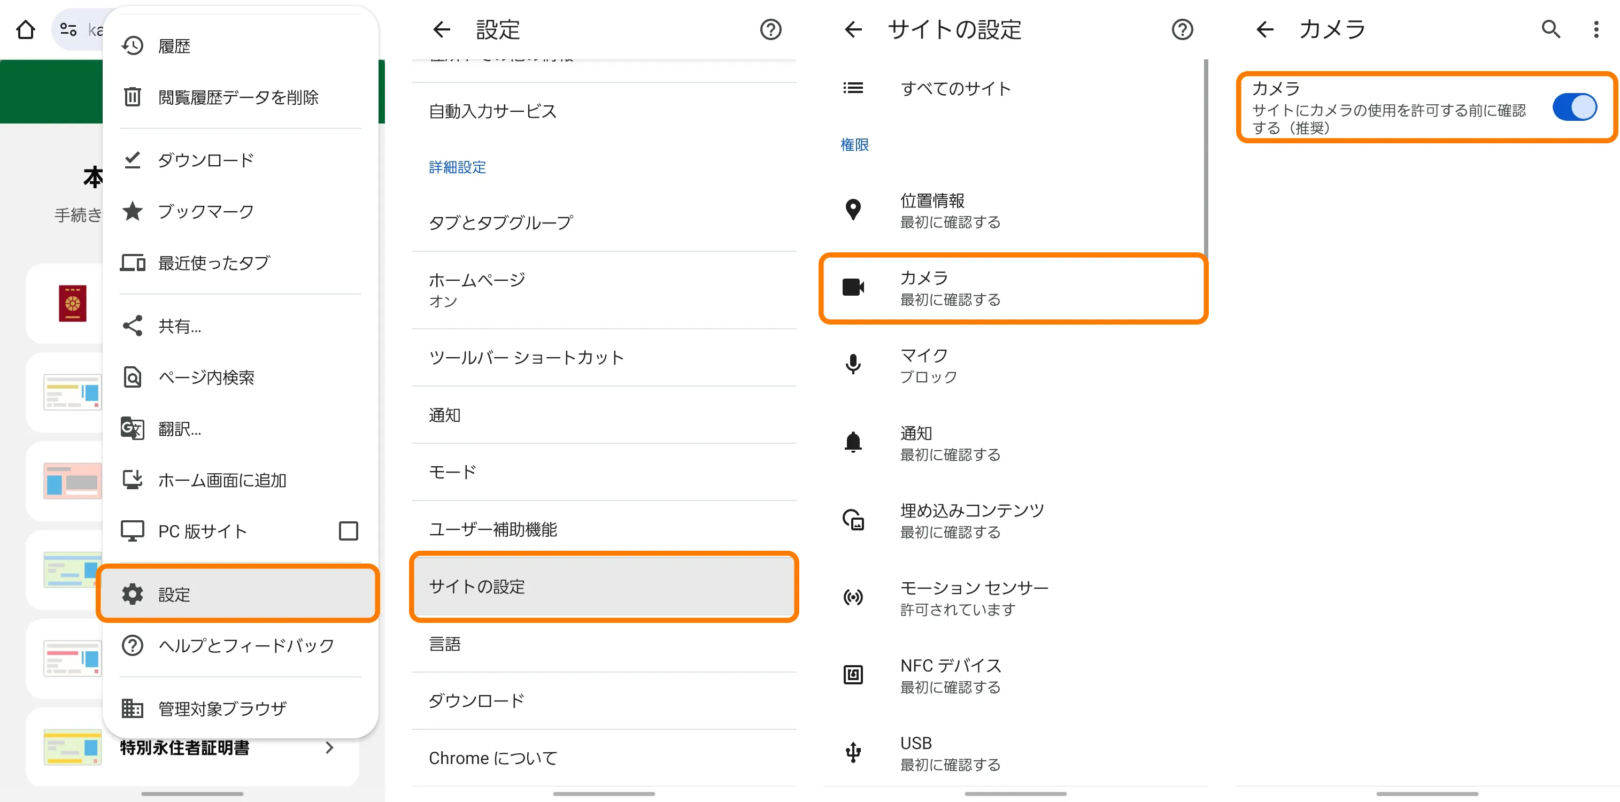The width and height of the screenshot is (1620, 802).
Task: Click the Bookmarks star icon
Action: click(x=133, y=211)
